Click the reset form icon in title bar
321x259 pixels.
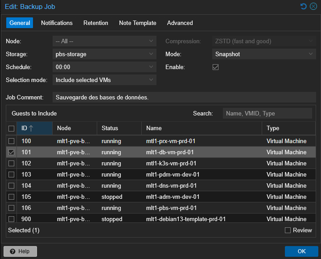304,6
